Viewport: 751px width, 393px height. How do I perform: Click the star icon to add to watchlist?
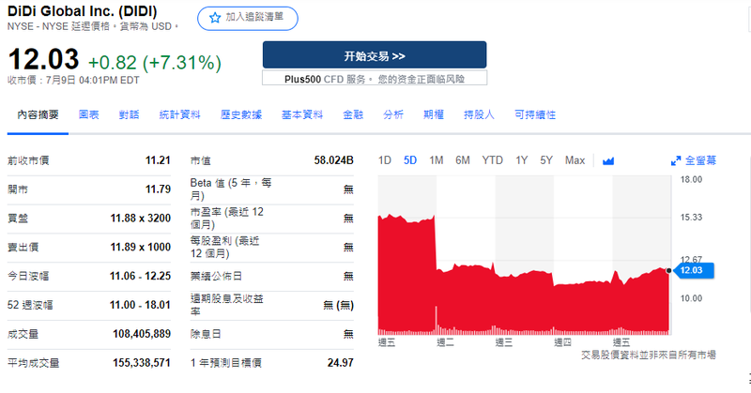pos(215,18)
